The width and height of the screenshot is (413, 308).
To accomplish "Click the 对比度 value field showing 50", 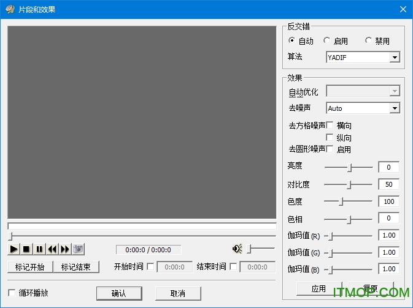I will [x=389, y=184].
